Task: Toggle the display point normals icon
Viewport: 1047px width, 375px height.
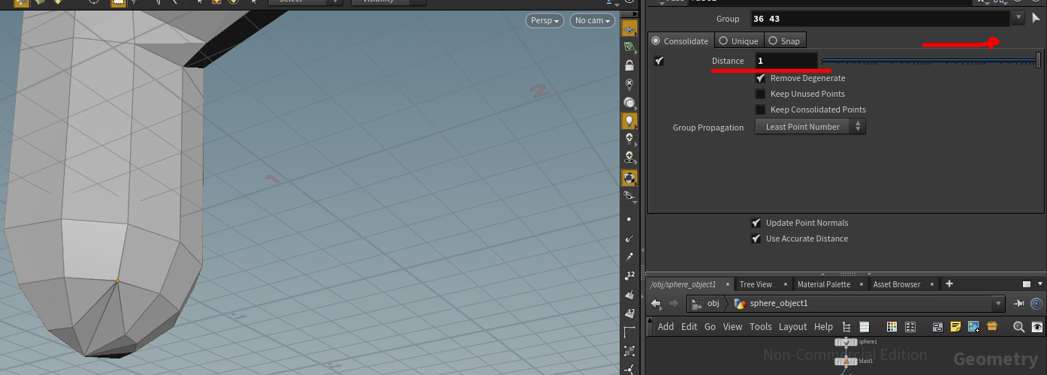Action: pyautogui.click(x=629, y=238)
